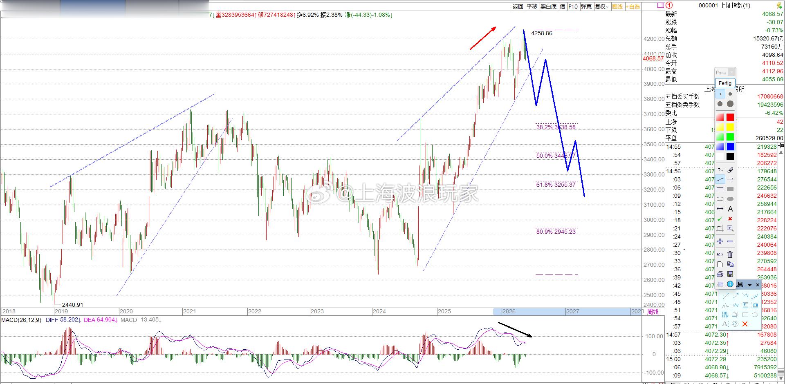Click the Fertig button in drawing palette
Viewport: 785px width, 384px height.
tap(725, 83)
